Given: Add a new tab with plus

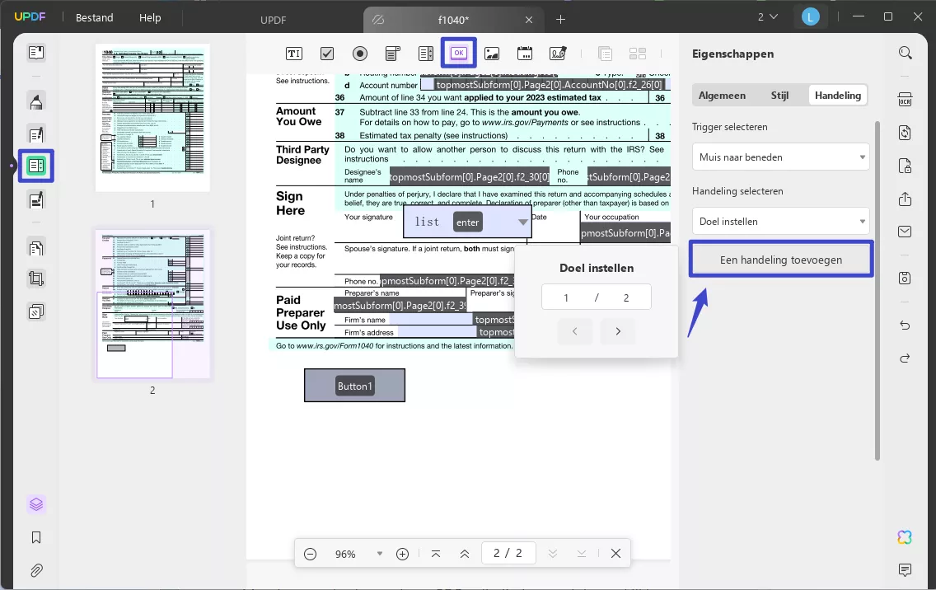Looking at the screenshot, I should point(560,20).
